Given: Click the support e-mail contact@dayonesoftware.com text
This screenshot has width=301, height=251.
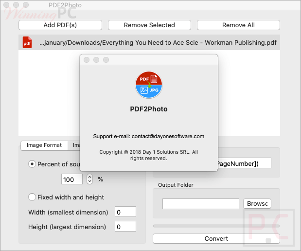Looking at the screenshot, I should (x=149, y=136).
